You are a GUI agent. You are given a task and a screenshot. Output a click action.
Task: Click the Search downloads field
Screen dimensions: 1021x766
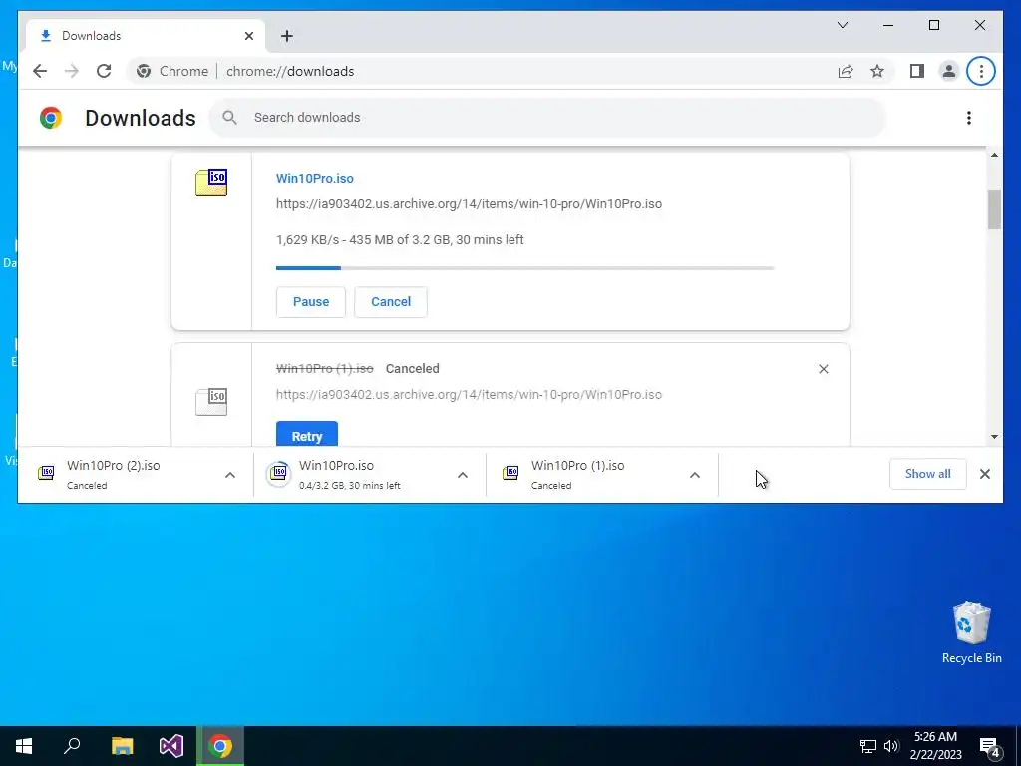coord(547,118)
